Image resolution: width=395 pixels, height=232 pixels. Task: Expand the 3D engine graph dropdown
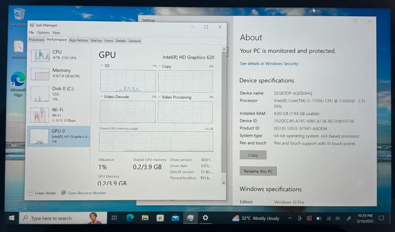pyautogui.click(x=102, y=66)
